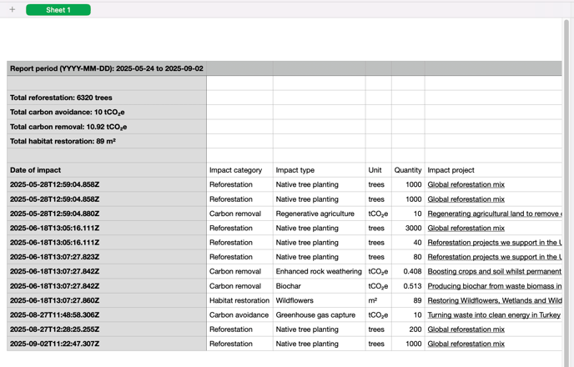Select the Enhanced rock weathering cell
Image resolution: width=574 pixels, height=367 pixels.
[x=320, y=272]
